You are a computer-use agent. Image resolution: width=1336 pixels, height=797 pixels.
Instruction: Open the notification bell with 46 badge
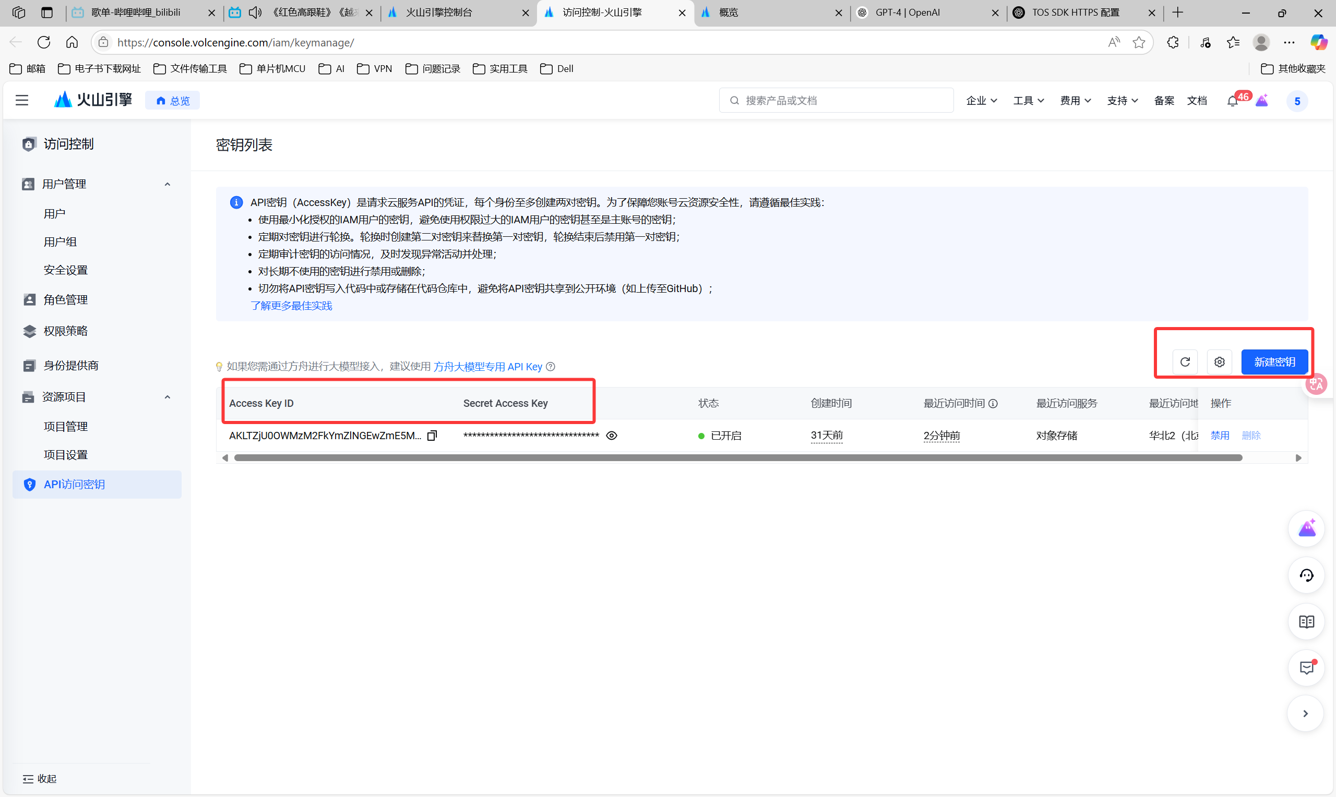click(1232, 101)
